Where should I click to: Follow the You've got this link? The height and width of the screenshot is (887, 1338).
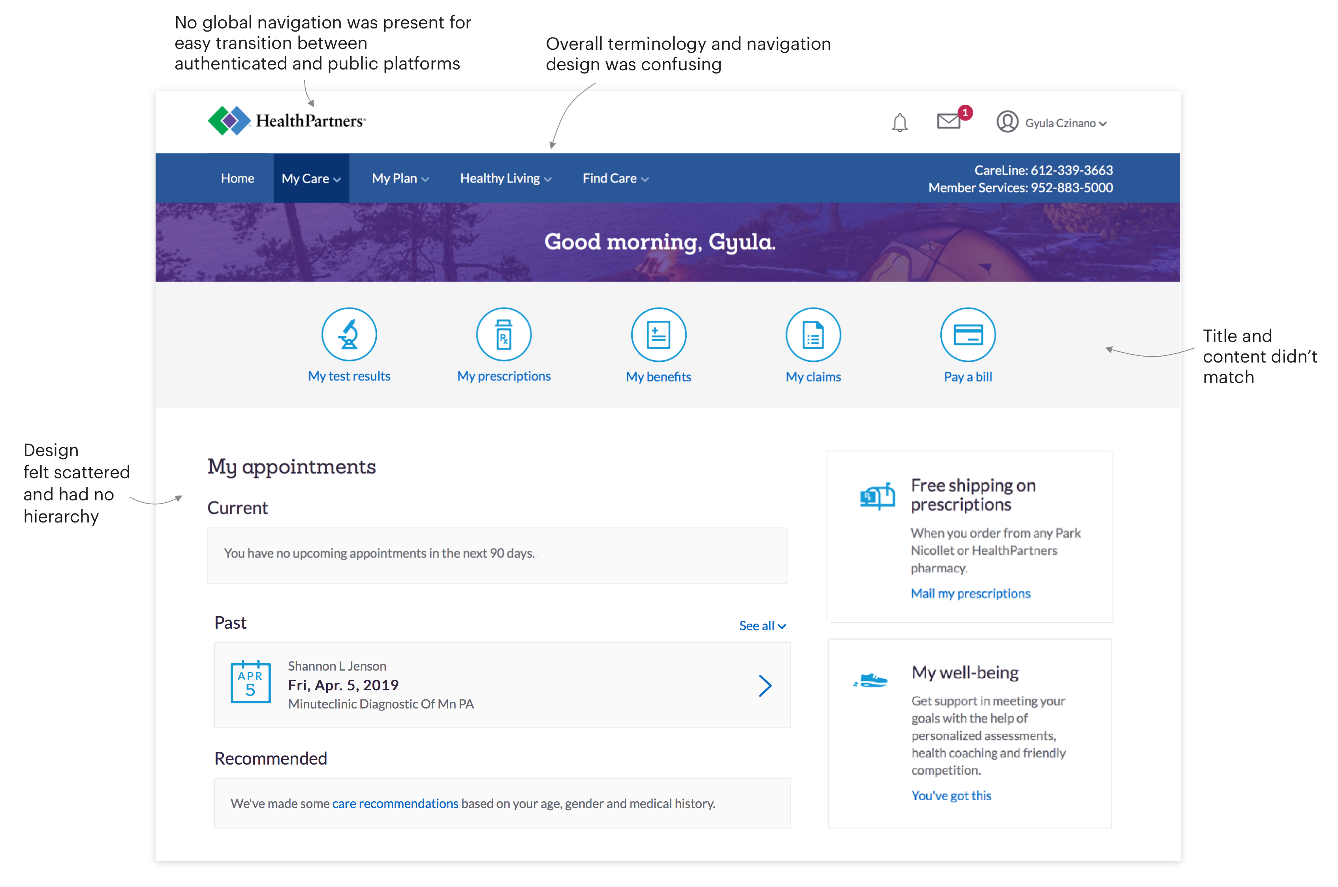coord(951,795)
